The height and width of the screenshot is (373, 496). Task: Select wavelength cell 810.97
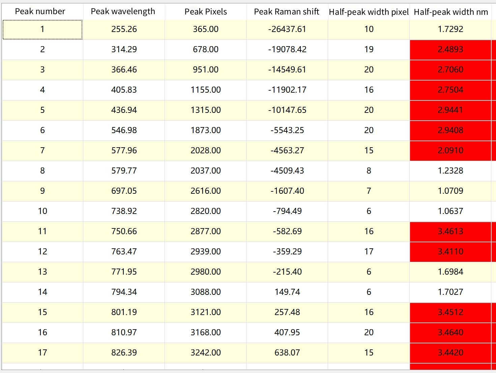124,333
